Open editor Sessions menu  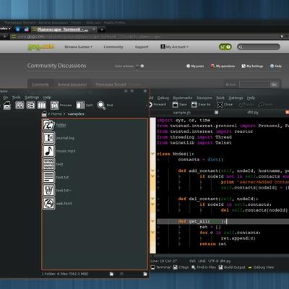tap(204, 98)
